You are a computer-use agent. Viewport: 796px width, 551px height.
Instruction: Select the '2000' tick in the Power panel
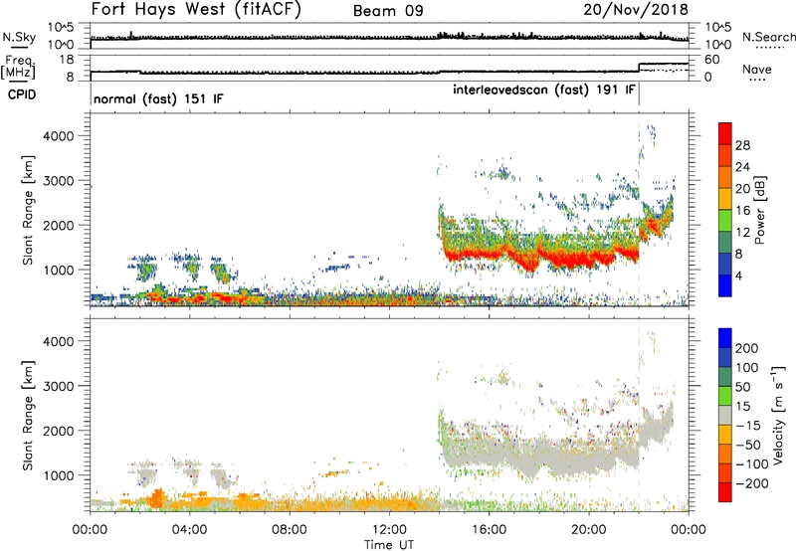(59, 225)
